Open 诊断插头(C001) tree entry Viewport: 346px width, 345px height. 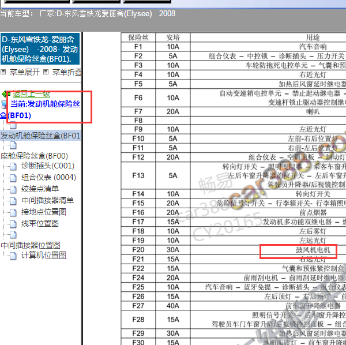coord(48,166)
